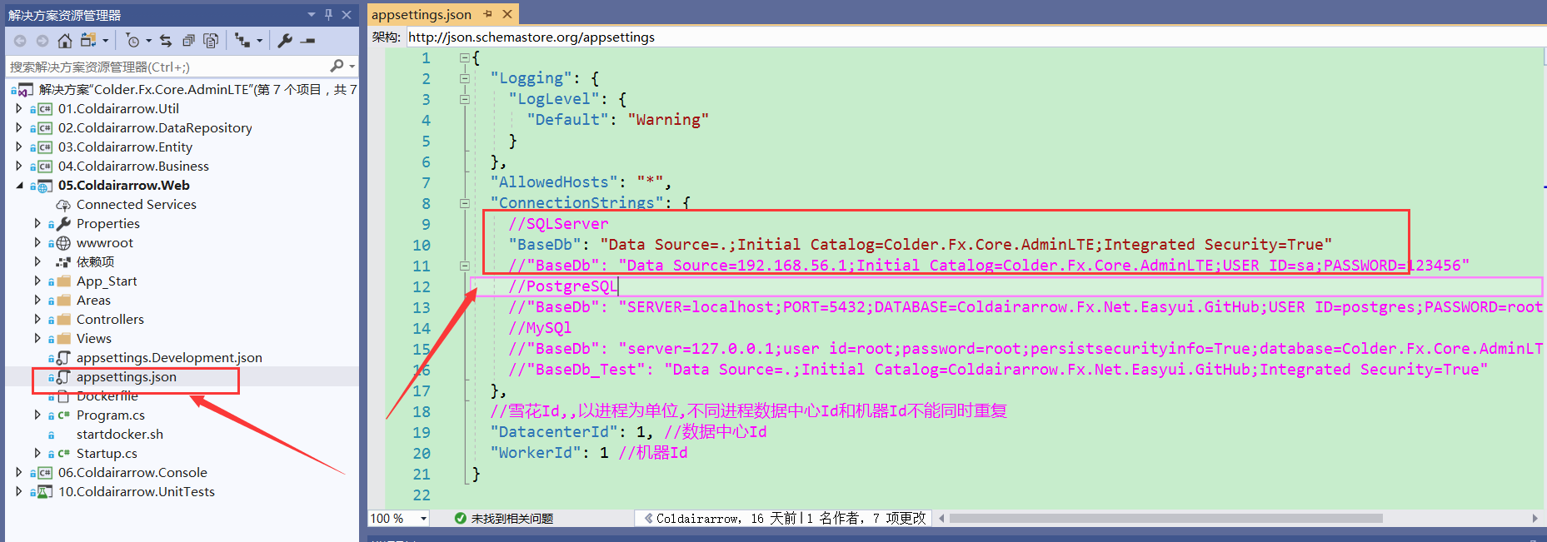Click the Coldairarrow author history link

(696, 519)
